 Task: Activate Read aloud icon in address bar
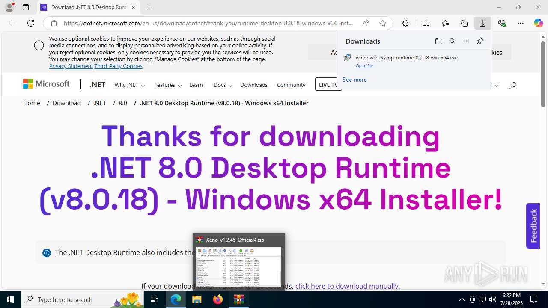(x=366, y=23)
